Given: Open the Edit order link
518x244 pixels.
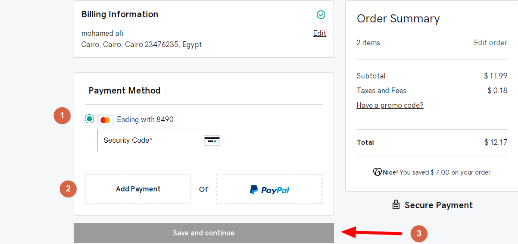Looking at the screenshot, I should [x=490, y=43].
